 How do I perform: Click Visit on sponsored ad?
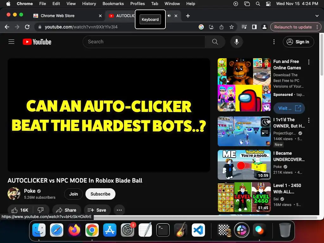point(289,108)
